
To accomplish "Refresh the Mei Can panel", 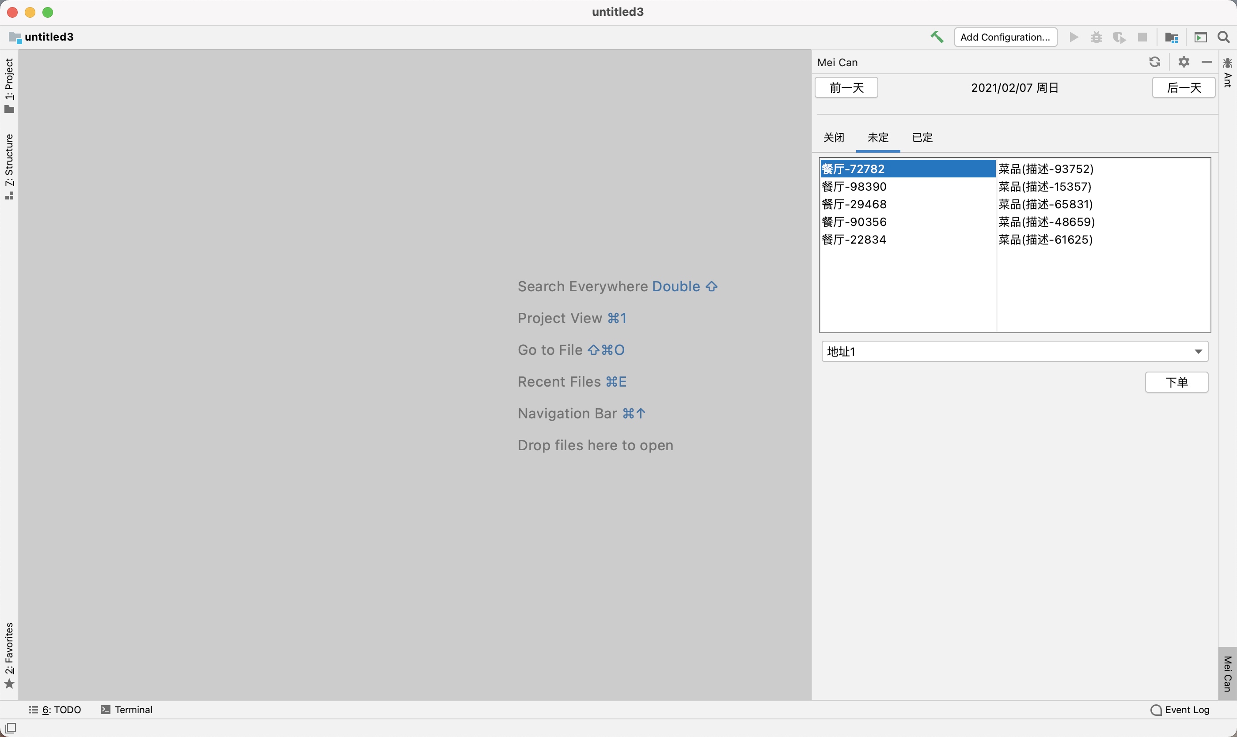I will coord(1154,62).
